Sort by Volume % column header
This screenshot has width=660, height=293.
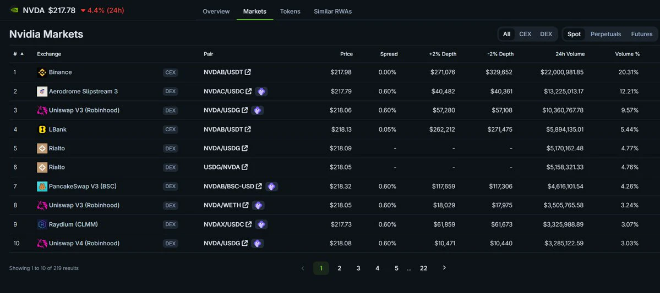click(x=627, y=54)
